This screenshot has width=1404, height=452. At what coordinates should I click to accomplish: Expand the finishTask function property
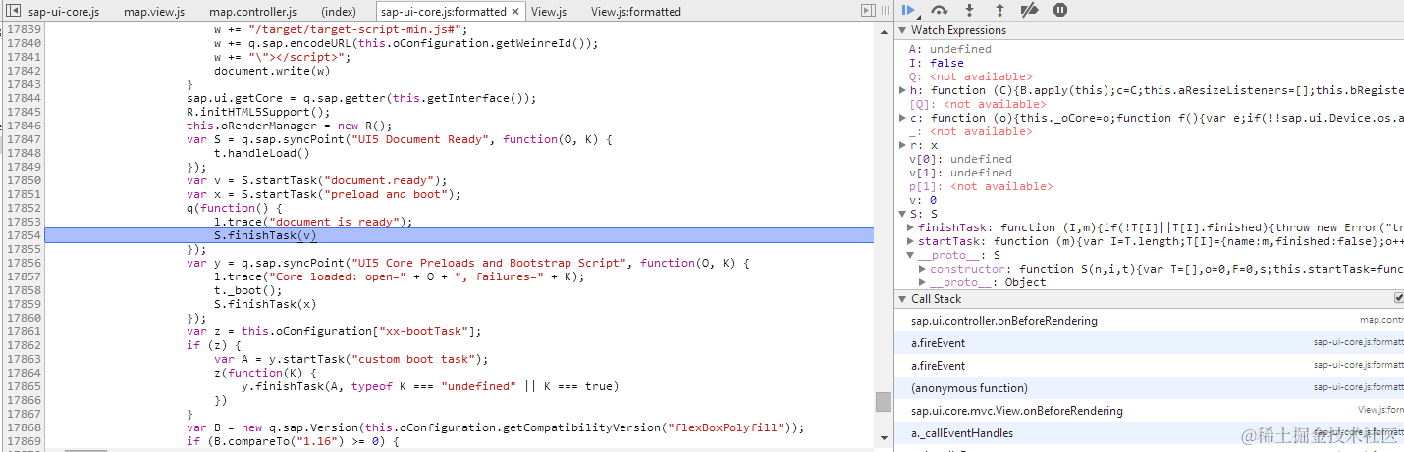pyautogui.click(x=910, y=227)
